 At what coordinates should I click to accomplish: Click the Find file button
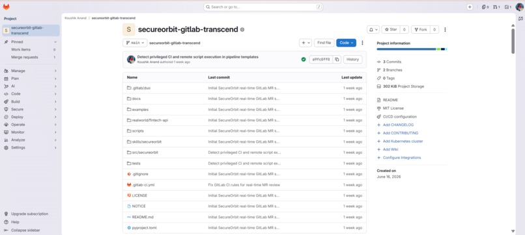(x=324, y=43)
